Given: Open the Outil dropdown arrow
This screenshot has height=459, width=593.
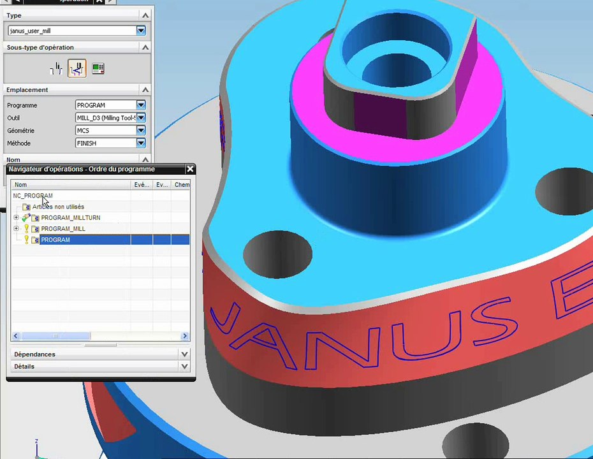Looking at the screenshot, I should (141, 118).
